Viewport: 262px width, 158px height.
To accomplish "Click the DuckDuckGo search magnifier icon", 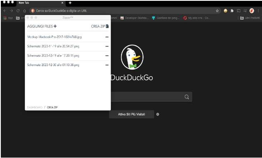I will [x=187, y=97].
